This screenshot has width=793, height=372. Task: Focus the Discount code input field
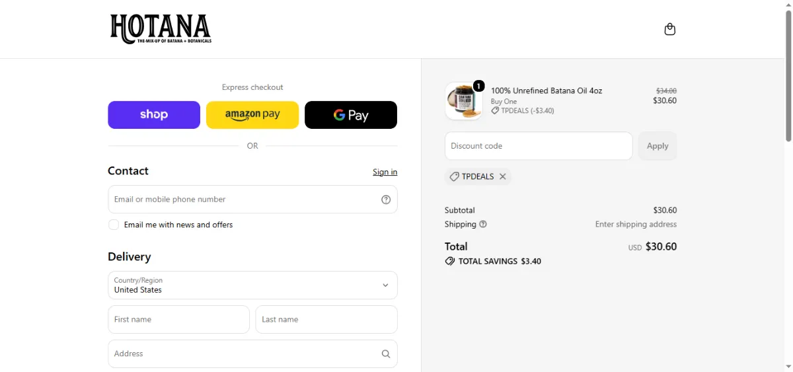539,146
